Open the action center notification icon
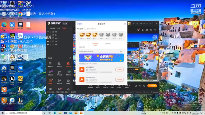This screenshot has width=205, height=115. point(201,113)
